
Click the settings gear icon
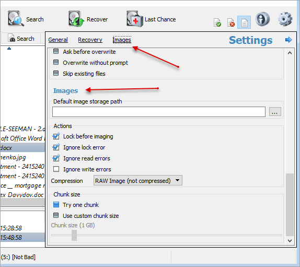click(285, 19)
